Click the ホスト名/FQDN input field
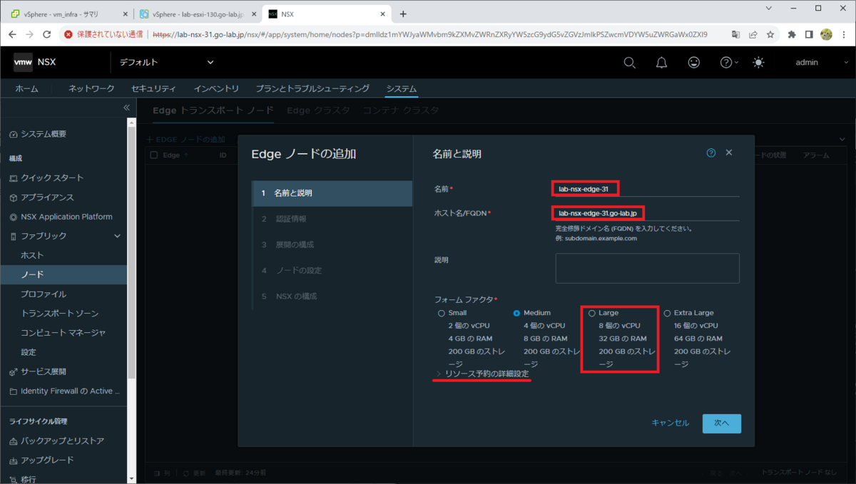Viewport: 856px width, 484px height. point(647,212)
